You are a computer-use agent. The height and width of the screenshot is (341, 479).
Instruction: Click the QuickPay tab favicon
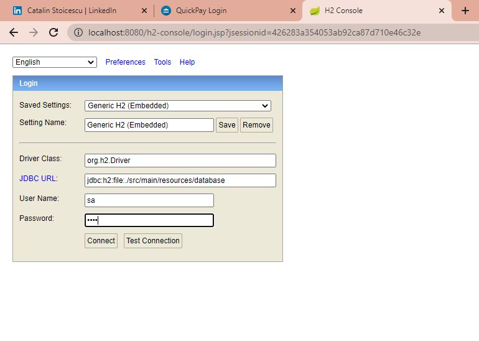(166, 11)
